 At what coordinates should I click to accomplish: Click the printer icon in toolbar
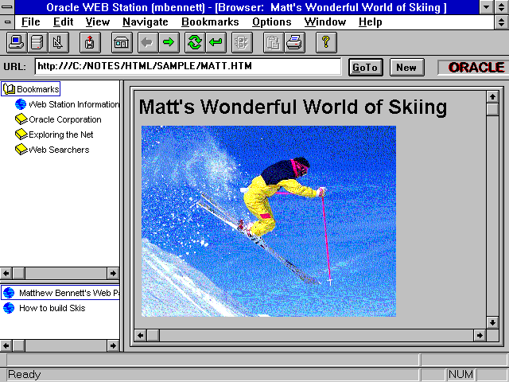[x=293, y=42]
